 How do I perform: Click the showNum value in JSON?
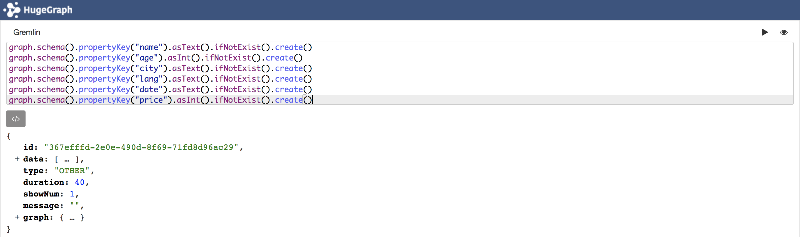(72, 194)
